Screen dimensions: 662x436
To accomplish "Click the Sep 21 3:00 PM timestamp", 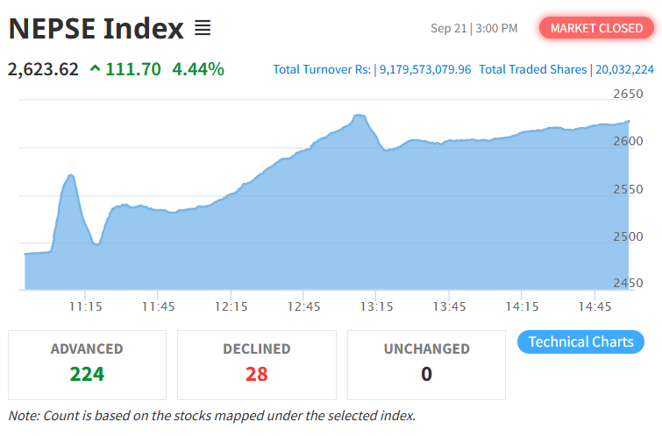I will coord(473,29).
